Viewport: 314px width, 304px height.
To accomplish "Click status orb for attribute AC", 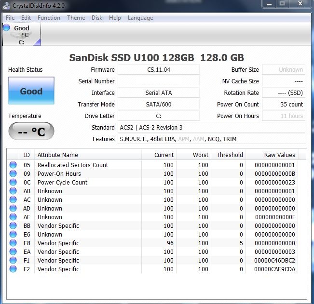I will tap(13, 199).
